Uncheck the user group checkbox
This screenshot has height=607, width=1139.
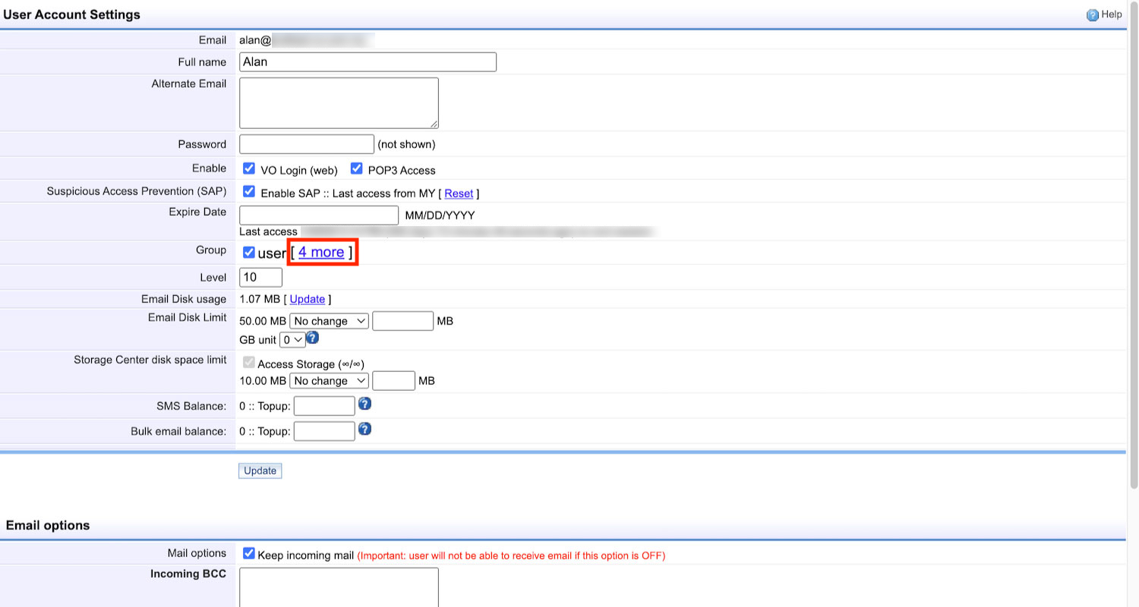(x=248, y=252)
